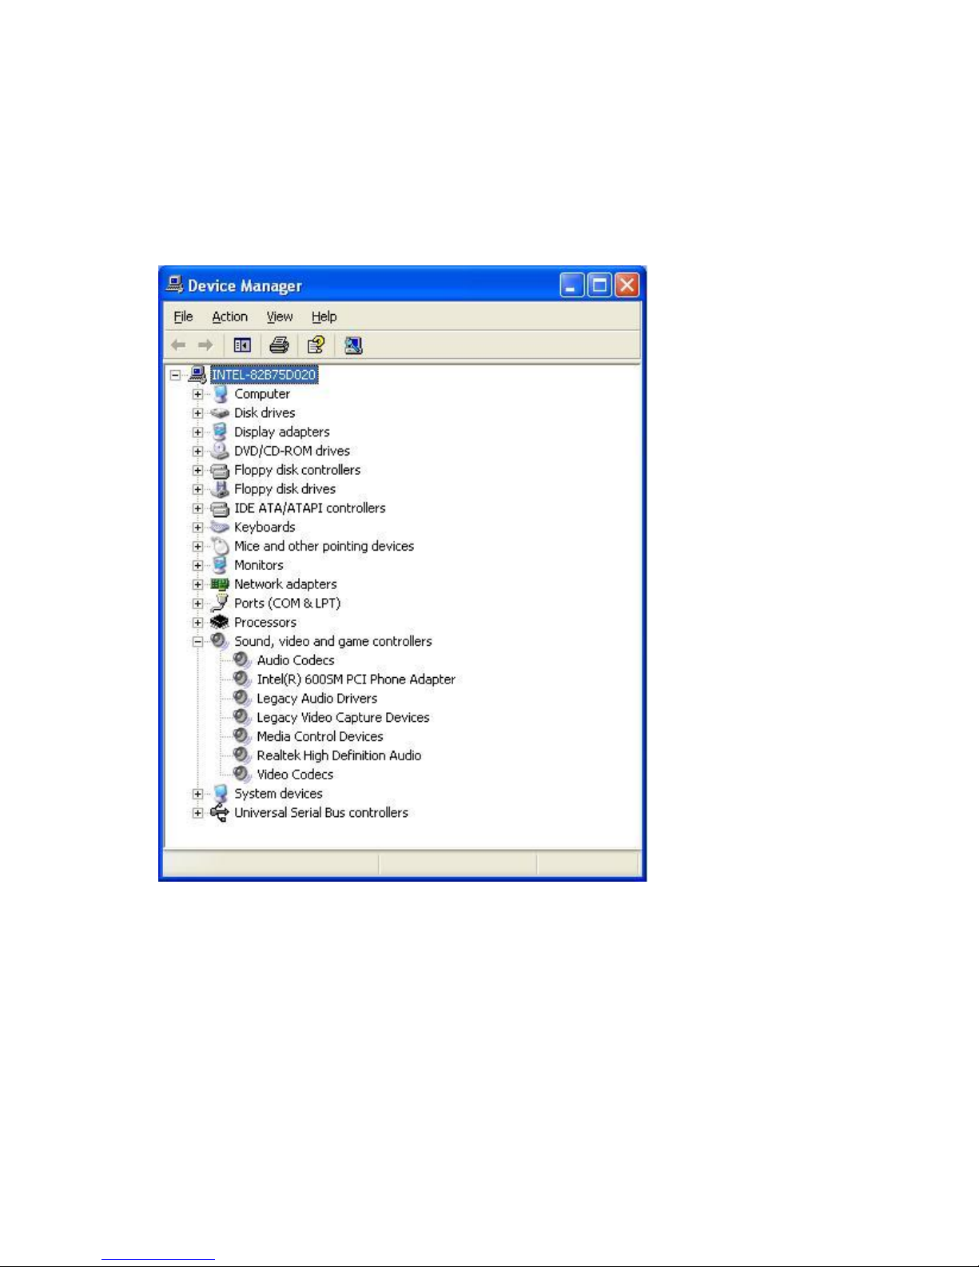The height and width of the screenshot is (1267, 979).
Task: Click the Monitors icon
Action: click(x=220, y=564)
